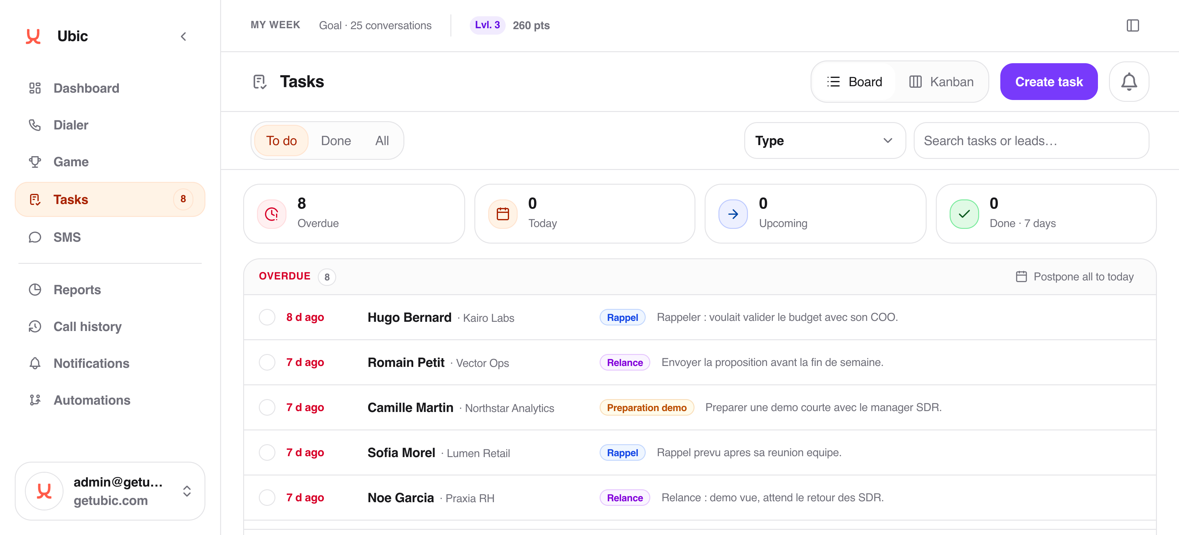Expand the admin account switcher
The width and height of the screenshot is (1179, 535).
point(187,491)
